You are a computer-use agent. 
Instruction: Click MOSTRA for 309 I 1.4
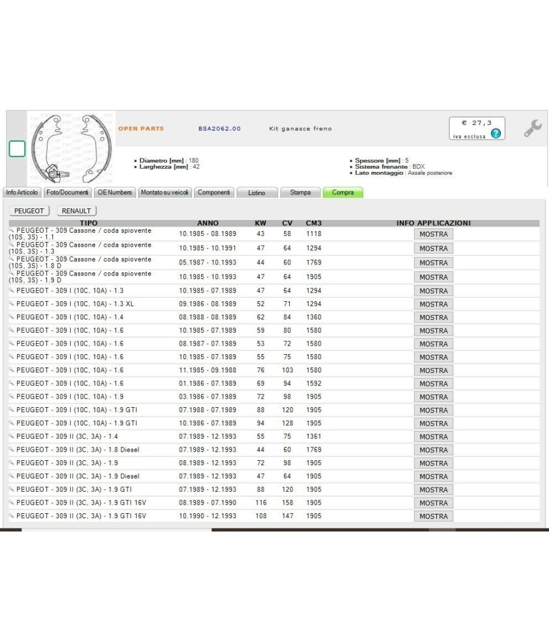(x=433, y=317)
